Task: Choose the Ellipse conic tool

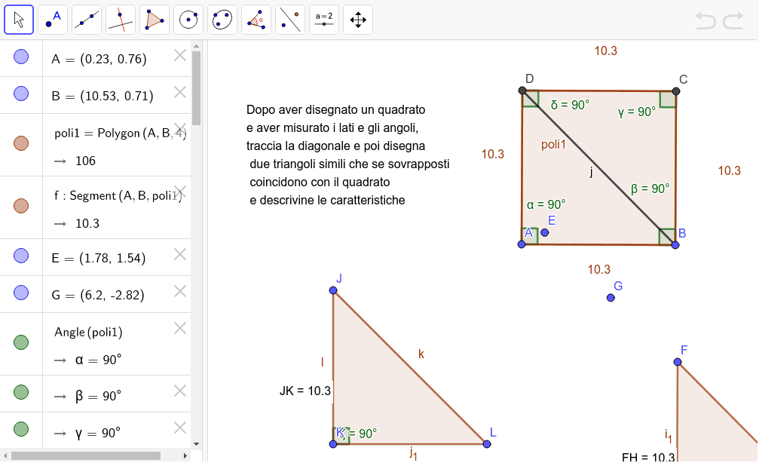Action: pyautogui.click(x=222, y=20)
